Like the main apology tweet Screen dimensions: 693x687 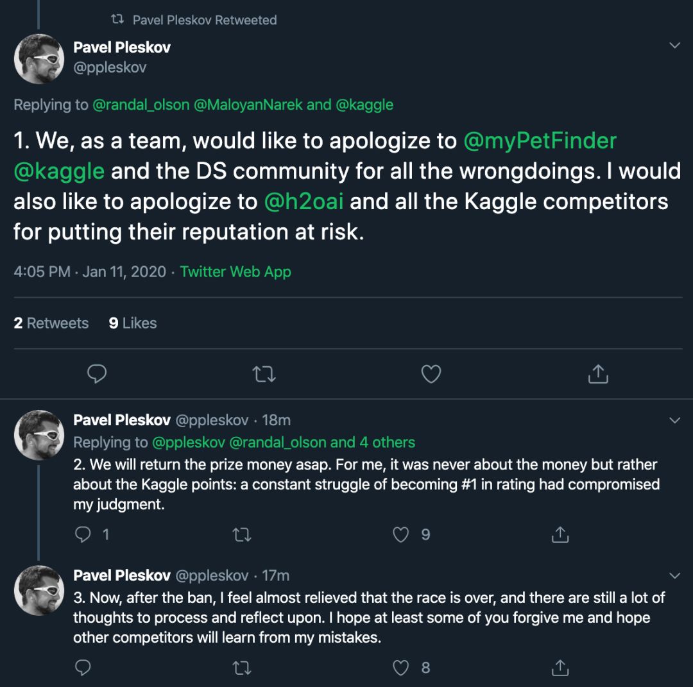(x=431, y=373)
